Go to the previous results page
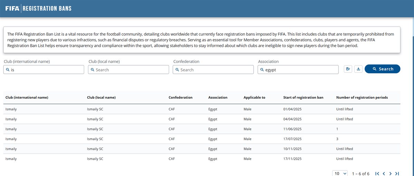The image size is (414, 176). [x=384, y=174]
